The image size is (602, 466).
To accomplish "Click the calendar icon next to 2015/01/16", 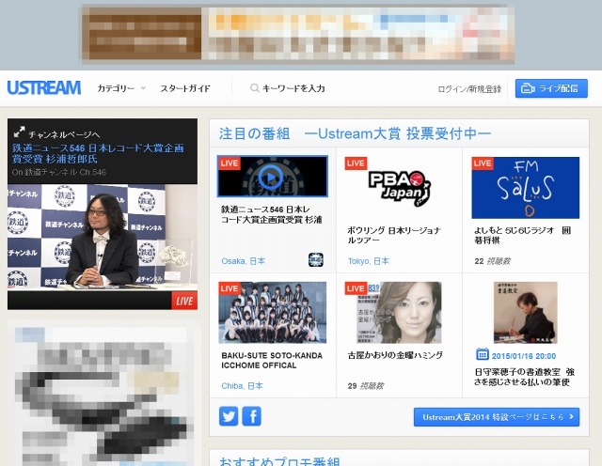I will click(483, 353).
